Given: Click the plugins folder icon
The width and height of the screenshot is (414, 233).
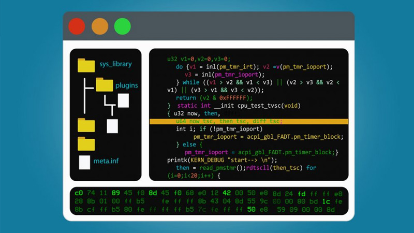Looking at the screenshot, I should tap(105, 84).
